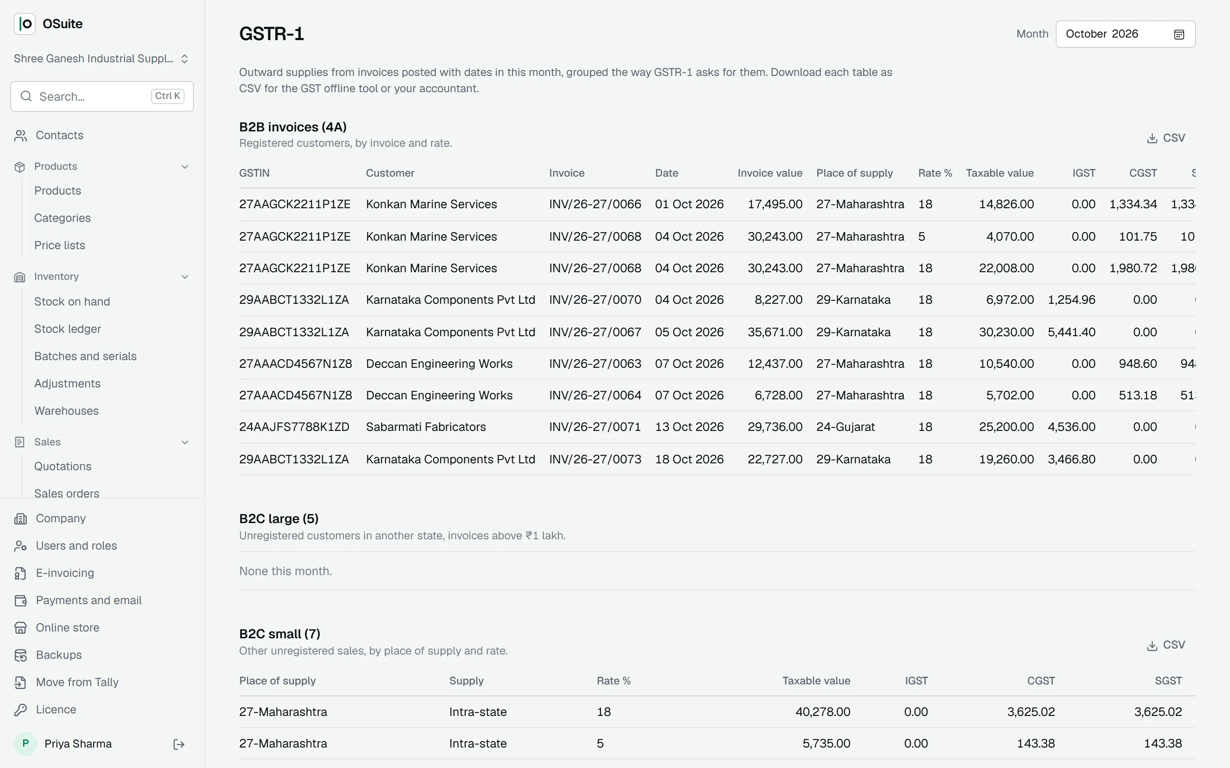Screen dimensions: 1230x768
Task: Focus the Search input field
Action: click(x=102, y=96)
